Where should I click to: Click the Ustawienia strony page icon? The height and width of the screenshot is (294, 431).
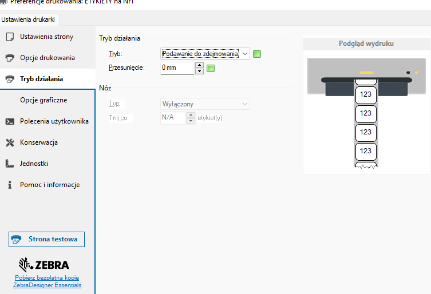9,37
